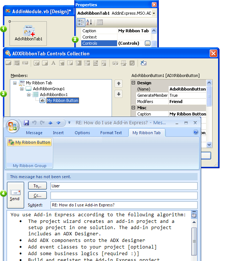The image size is (236, 261).
Task: Switch to the Message ribbon tab
Action: coord(34,133)
